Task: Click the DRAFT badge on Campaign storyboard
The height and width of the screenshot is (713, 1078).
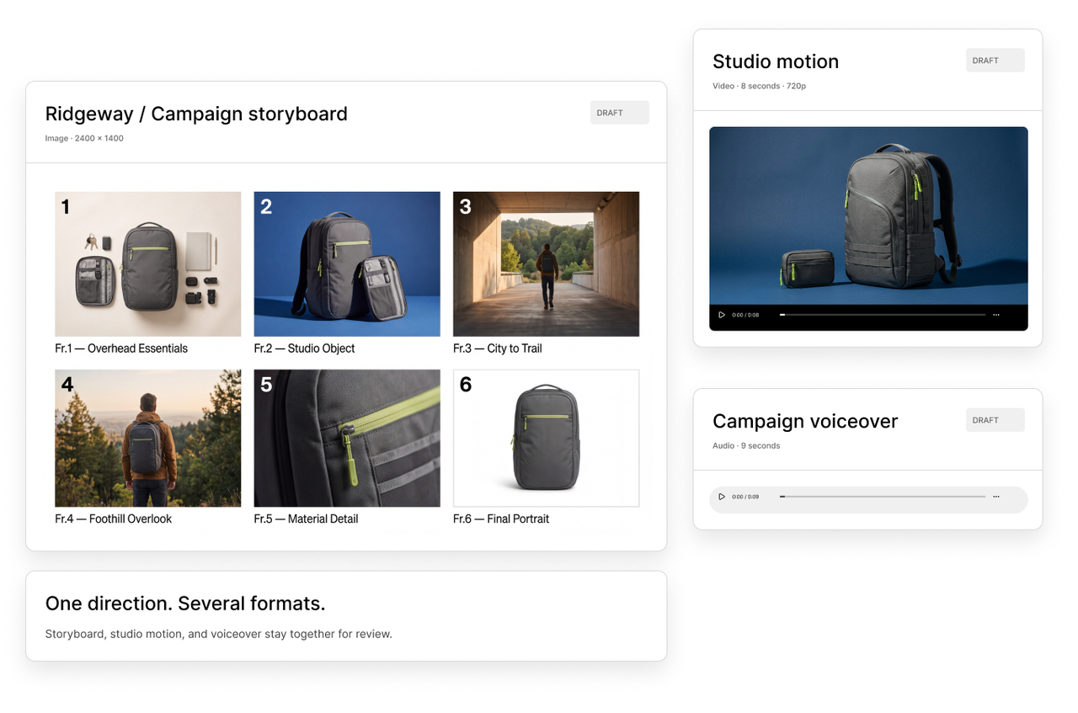Action: click(x=620, y=113)
